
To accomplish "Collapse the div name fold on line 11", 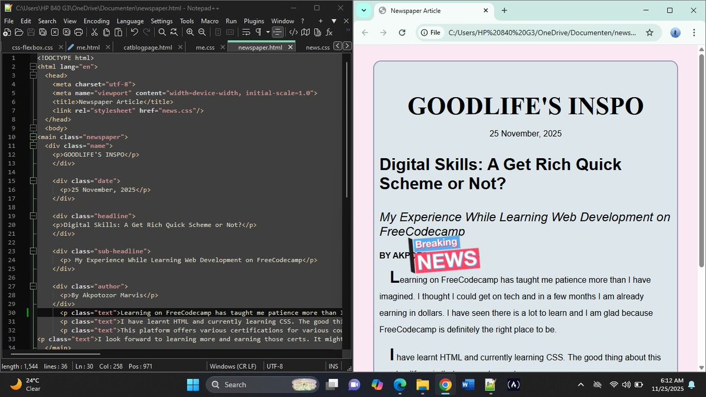I will click(32, 146).
